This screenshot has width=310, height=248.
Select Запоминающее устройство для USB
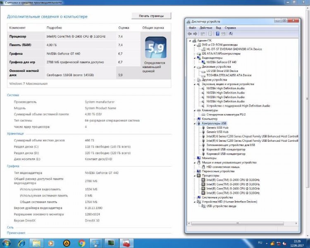231,145
